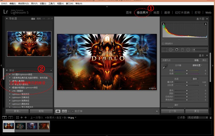The image size is (215, 136).
Task: Click the 复位 reset button
Action: [197, 111]
